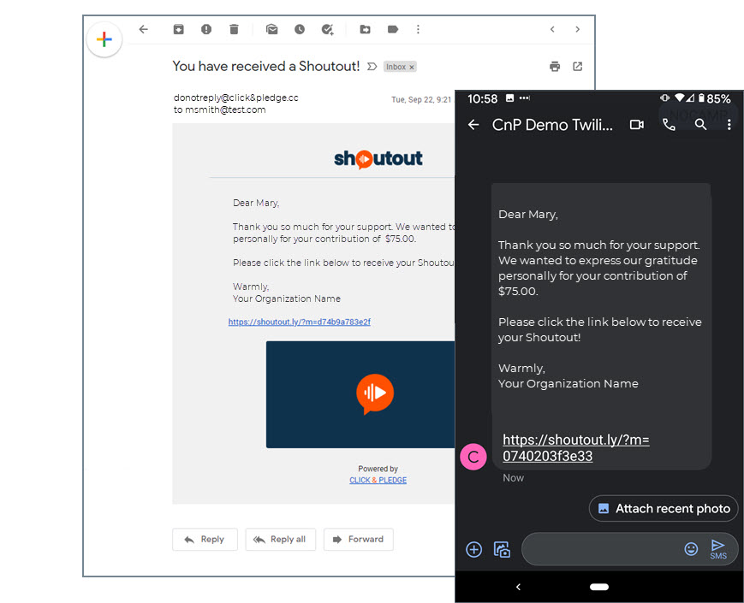Screen dimensions: 744x603
Task: Move the email to a folder
Action: point(365,29)
